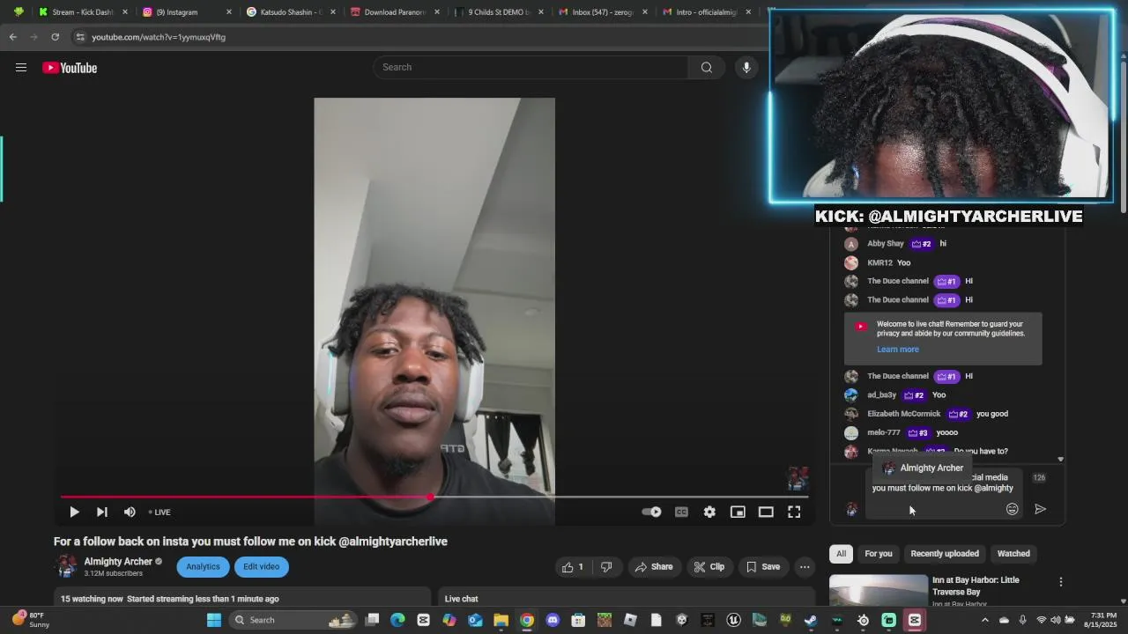The image size is (1128, 634).
Task: Open the clock showing 7:31 PM
Action: [x=1102, y=620]
